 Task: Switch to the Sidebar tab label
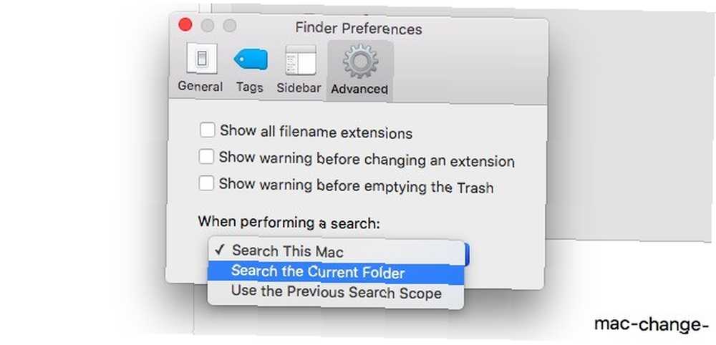pyautogui.click(x=299, y=87)
